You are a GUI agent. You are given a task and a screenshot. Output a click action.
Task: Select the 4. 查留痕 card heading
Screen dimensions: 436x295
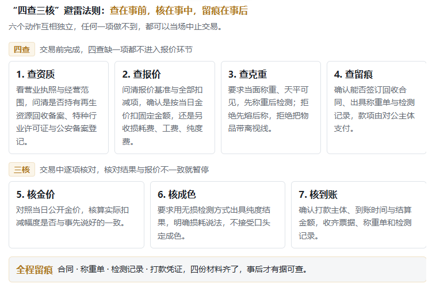pos(353,74)
